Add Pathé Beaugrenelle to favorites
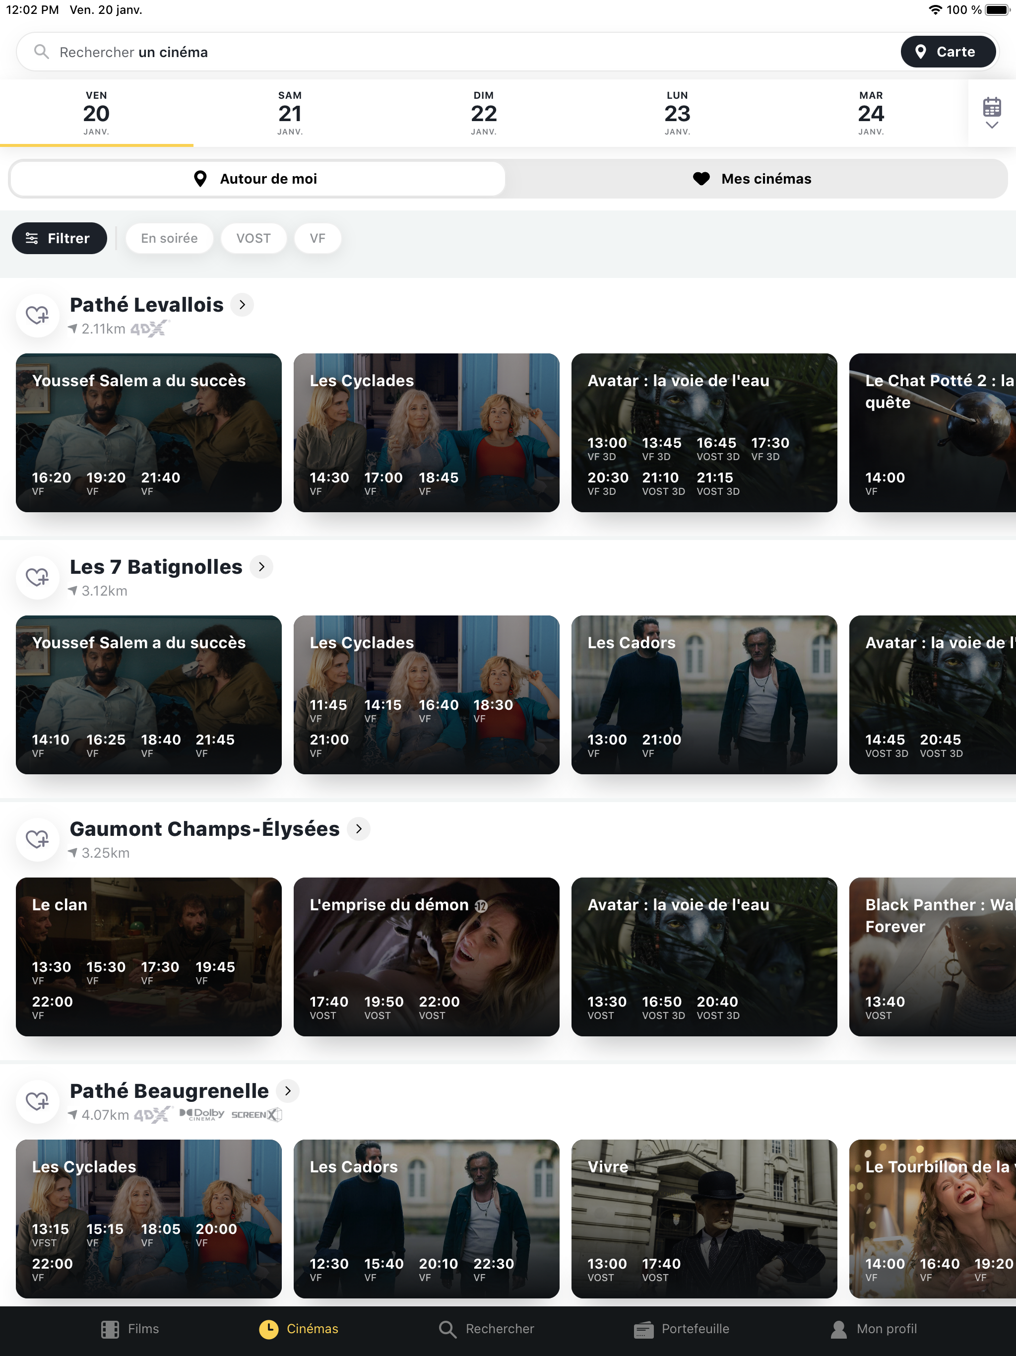The width and height of the screenshot is (1016, 1356). 37,1101
